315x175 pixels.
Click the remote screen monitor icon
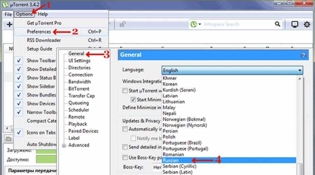[x=295, y=24]
